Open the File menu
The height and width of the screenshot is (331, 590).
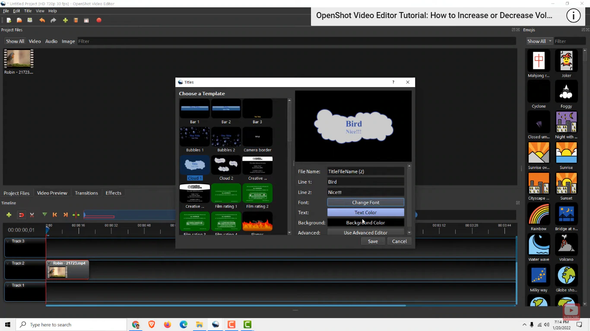(6, 11)
